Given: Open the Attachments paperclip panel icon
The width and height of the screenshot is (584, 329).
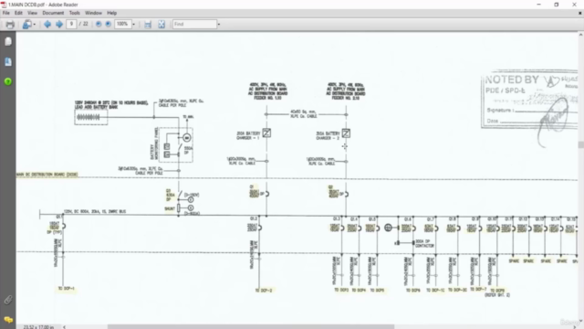Looking at the screenshot, I should point(8,300).
